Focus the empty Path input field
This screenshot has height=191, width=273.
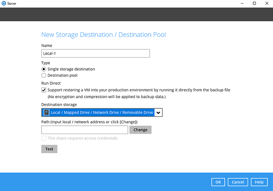pyautogui.click(x=85, y=130)
